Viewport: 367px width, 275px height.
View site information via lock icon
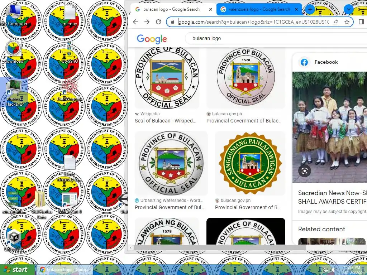(173, 22)
